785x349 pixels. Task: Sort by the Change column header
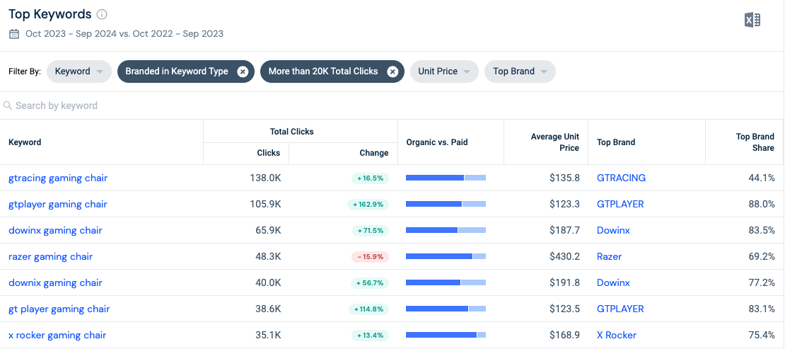(373, 153)
